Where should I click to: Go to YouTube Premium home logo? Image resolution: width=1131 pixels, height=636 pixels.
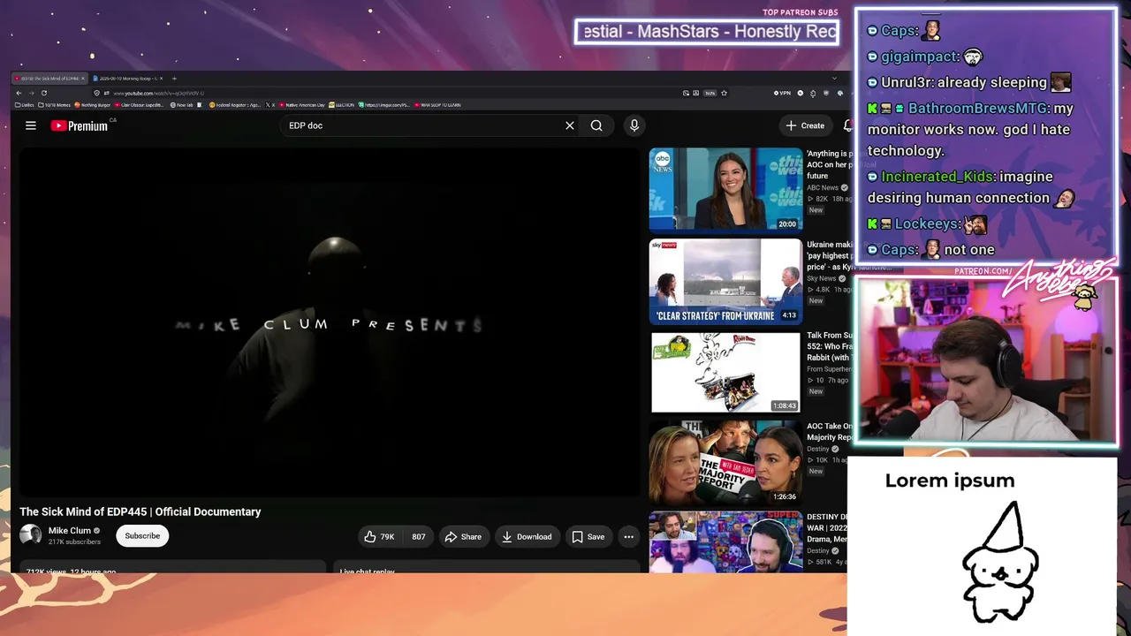(79, 125)
